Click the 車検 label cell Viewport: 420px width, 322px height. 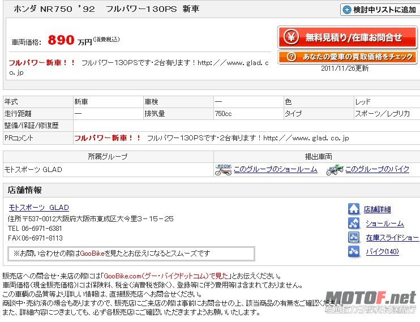178,102
